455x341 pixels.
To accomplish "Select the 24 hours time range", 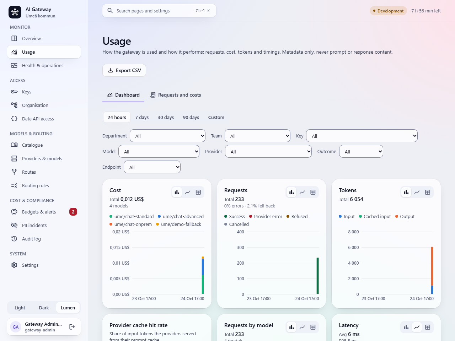I will tap(117, 117).
